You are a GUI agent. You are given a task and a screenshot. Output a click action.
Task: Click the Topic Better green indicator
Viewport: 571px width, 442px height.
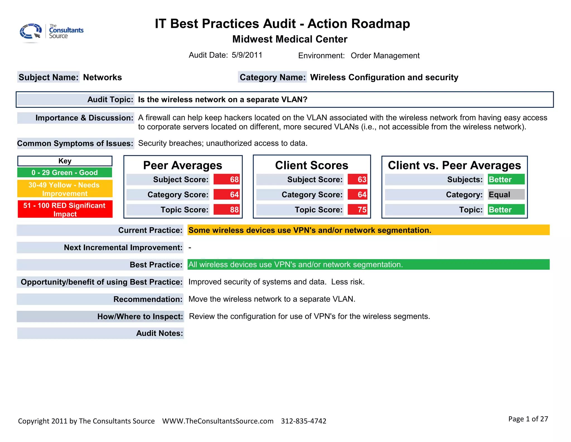coord(506,210)
